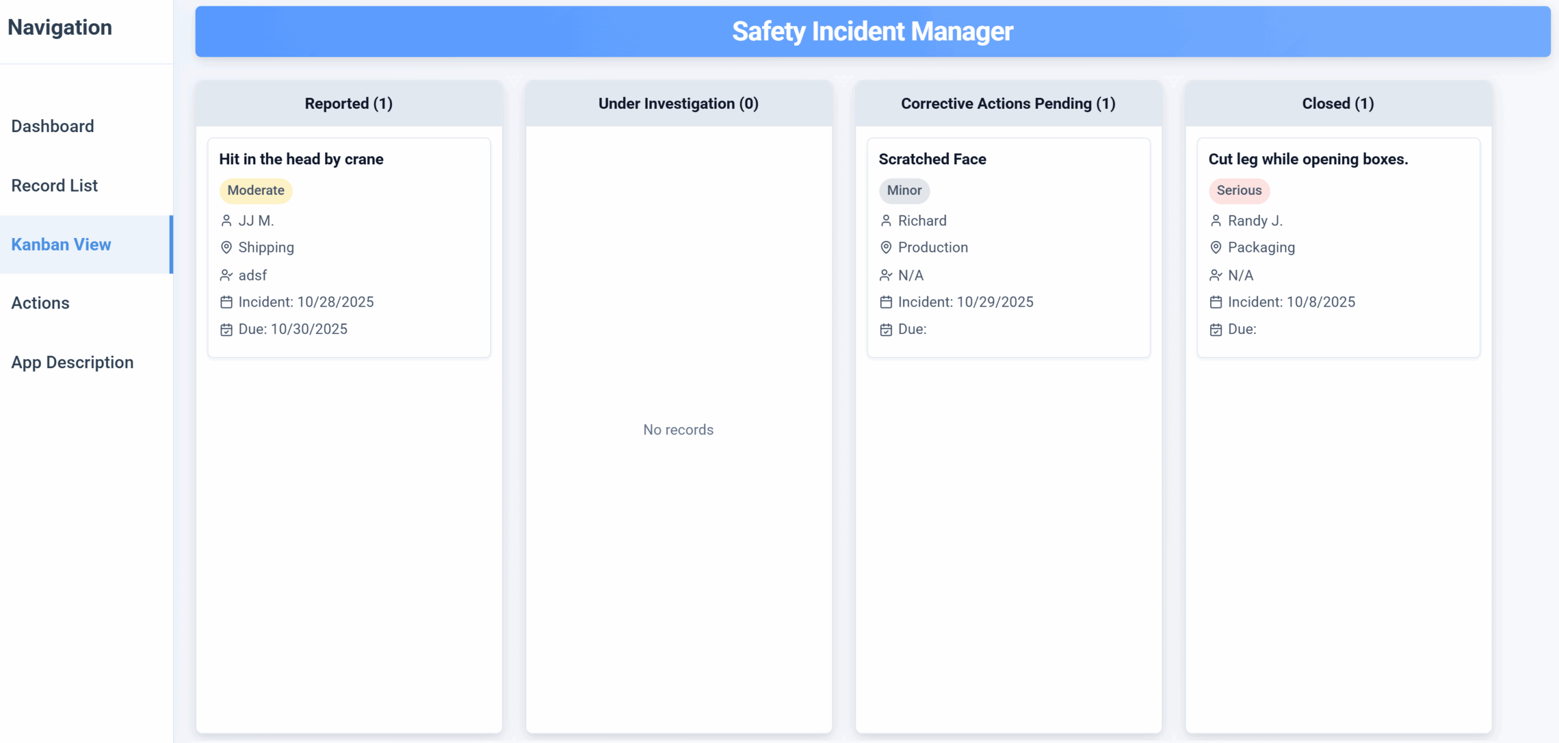Click location pin icon beside Packaging

1216,247
